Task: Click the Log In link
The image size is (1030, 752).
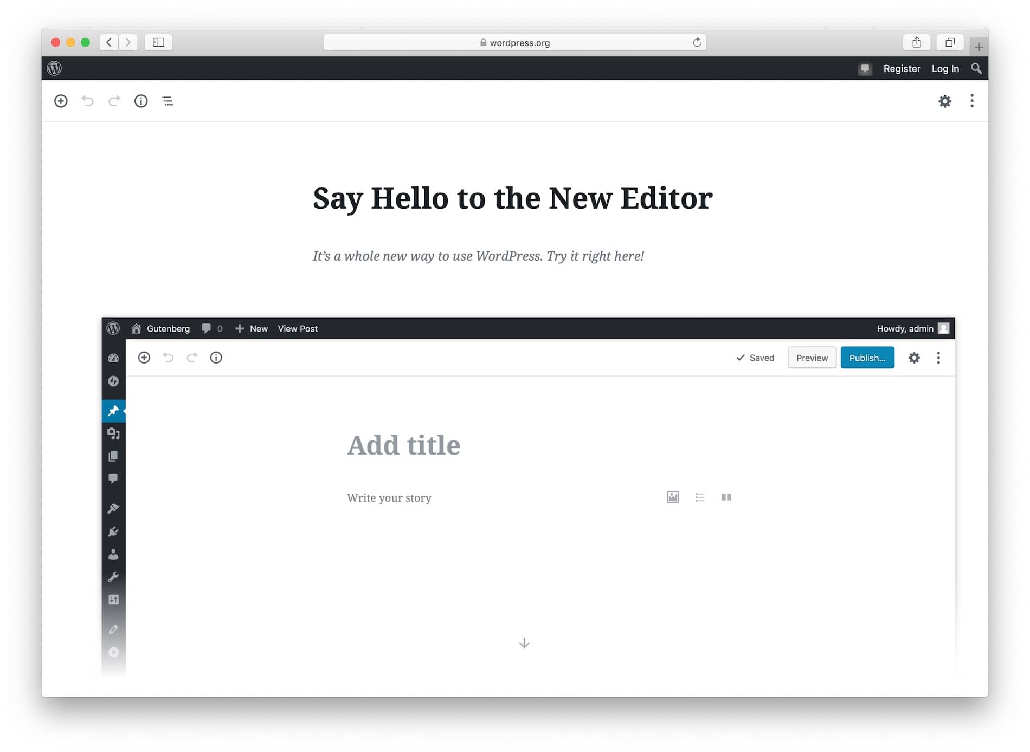Action: [x=945, y=69]
